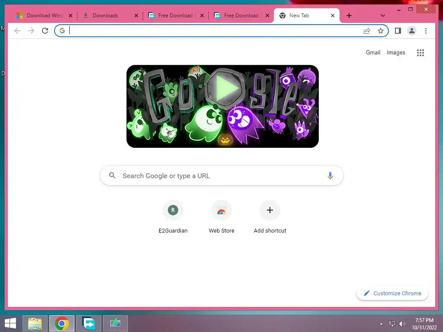Expand the tab search chevron
Screen dimensions: 443x332
[x=382, y=16]
